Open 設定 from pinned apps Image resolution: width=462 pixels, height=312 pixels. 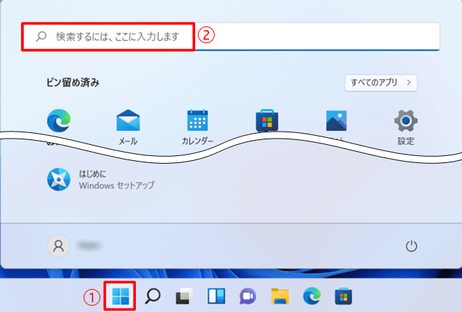click(406, 122)
